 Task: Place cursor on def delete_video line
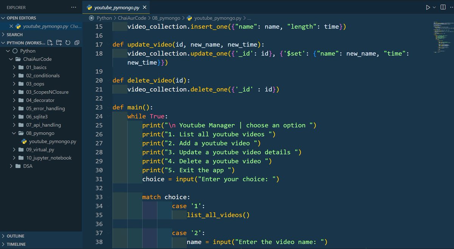(x=151, y=80)
